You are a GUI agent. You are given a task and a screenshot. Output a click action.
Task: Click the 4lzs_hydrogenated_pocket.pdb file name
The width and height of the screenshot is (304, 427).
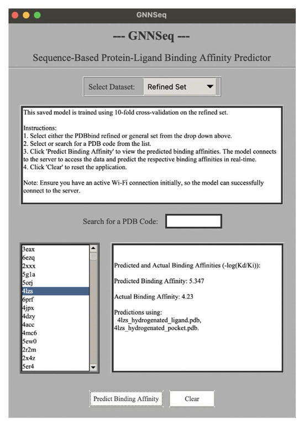coord(156,328)
